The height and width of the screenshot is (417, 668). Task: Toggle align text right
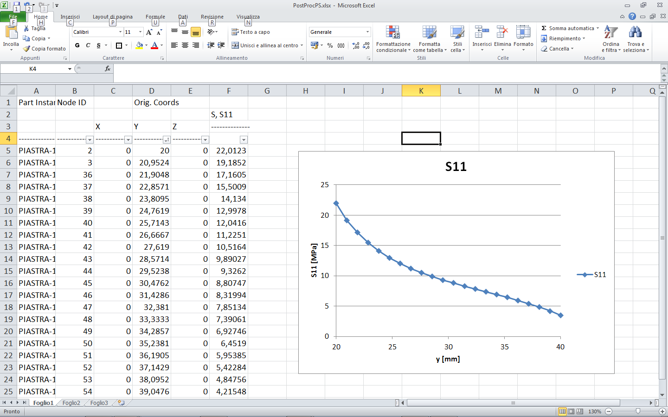pos(196,45)
